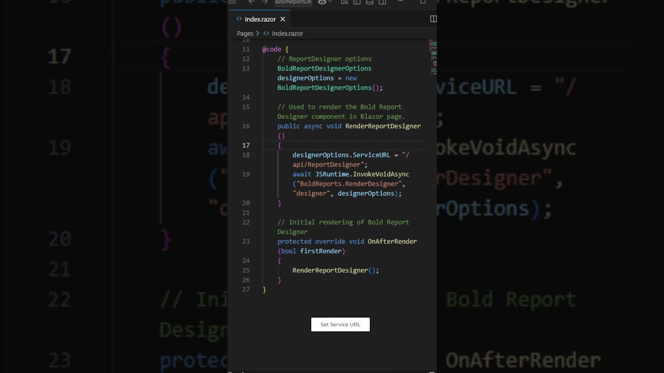This screenshot has height=373, width=664.
Task: Click the '(bool firstRender)' parameter text
Action: coord(311,251)
